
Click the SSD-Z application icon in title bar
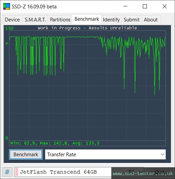pos(7,6)
